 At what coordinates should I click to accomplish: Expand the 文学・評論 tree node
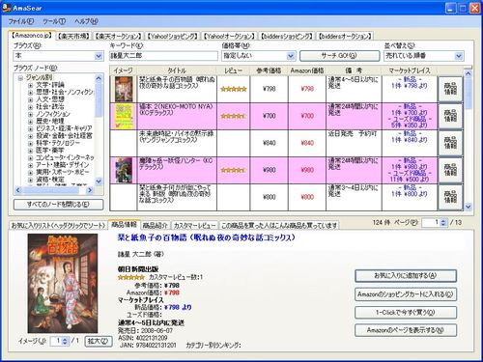click(30, 85)
